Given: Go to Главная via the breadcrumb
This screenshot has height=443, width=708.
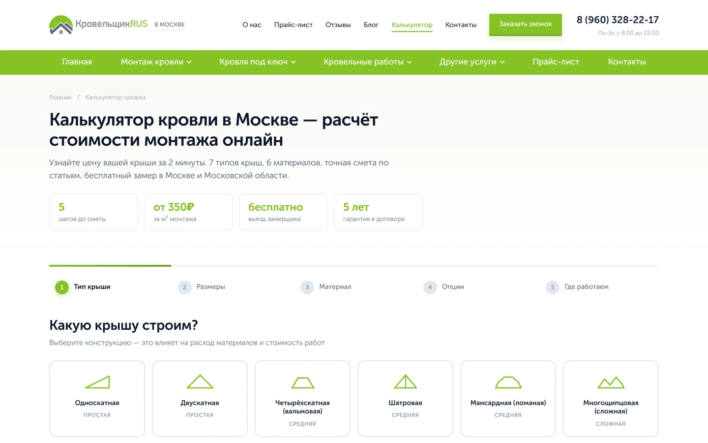Looking at the screenshot, I should (x=60, y=97).
